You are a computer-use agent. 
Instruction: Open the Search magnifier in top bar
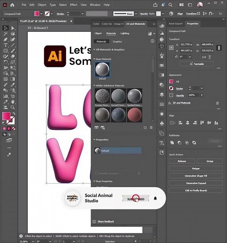pos(170,5)
